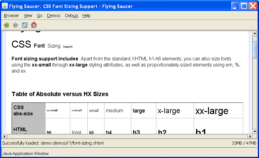Click the 'x-large' table cell

click(175, 110)
